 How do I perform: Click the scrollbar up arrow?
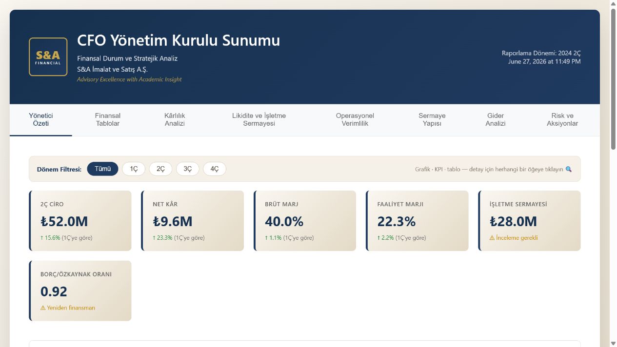click(x=613, y=3)
